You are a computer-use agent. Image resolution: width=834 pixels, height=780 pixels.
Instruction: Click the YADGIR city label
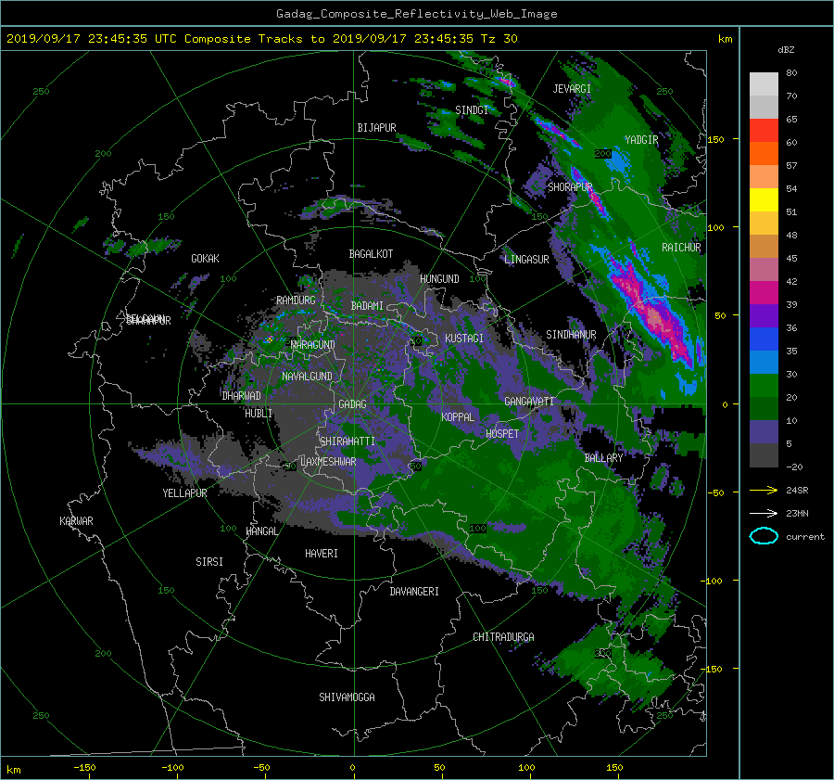641,140
